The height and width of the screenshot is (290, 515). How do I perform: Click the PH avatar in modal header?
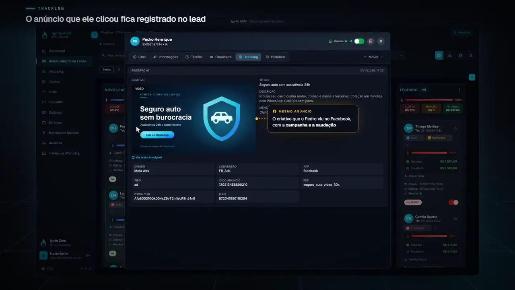135,41
